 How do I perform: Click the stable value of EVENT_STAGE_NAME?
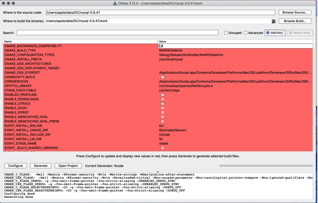[x=164, y=143]
